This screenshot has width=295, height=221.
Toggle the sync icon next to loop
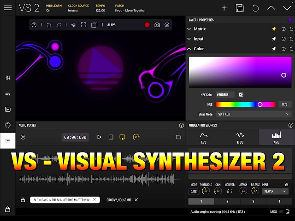click(136, 137)
